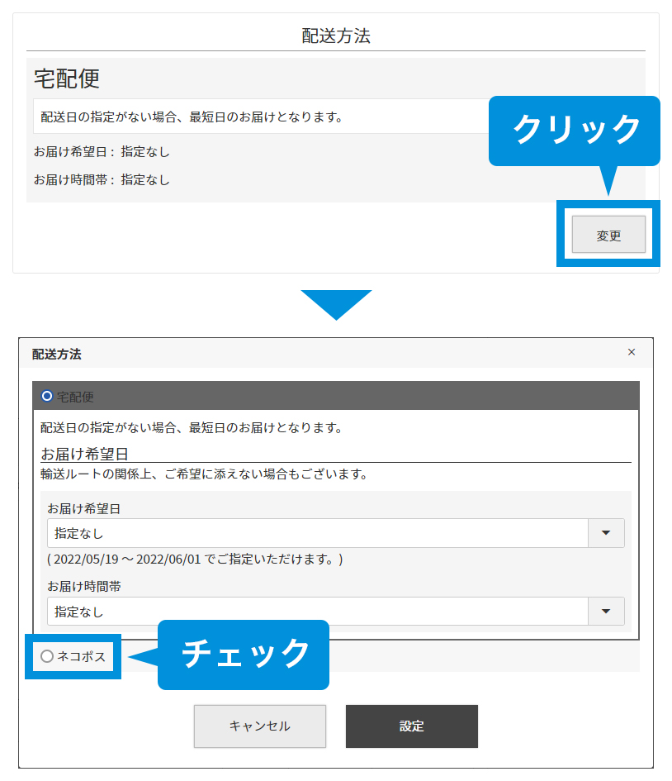Open the お届け時間帯 dropdown arrow

pyautogui.click(x=606, y=612)
